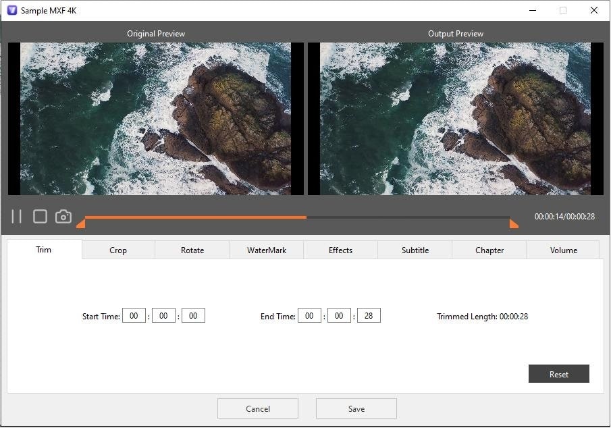Take a snapshot with the camera icon

coord(63,216)
